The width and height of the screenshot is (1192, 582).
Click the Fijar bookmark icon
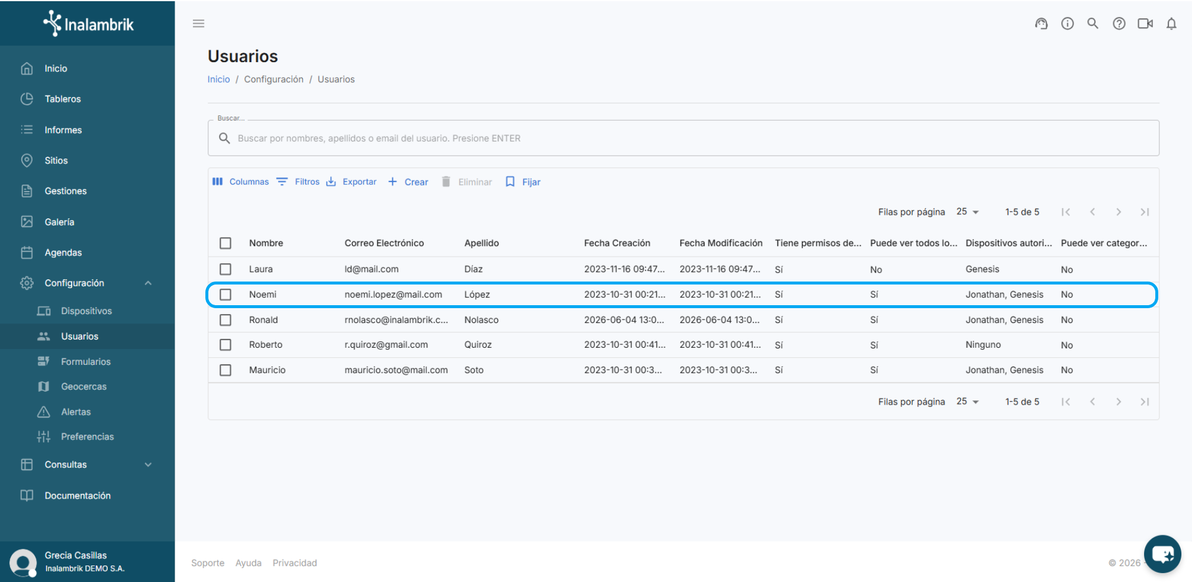pyautogui.click(x=510, y=182)
